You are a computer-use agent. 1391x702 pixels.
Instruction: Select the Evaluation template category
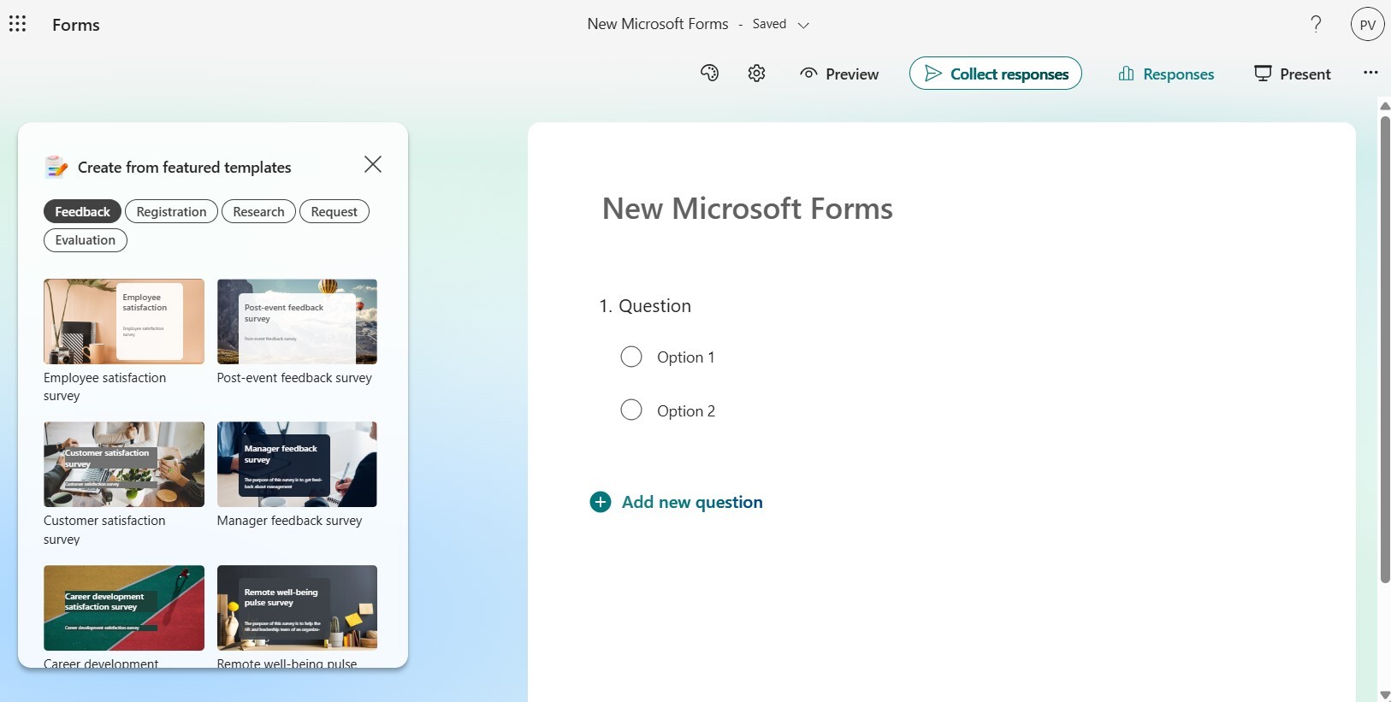point(86,240)
